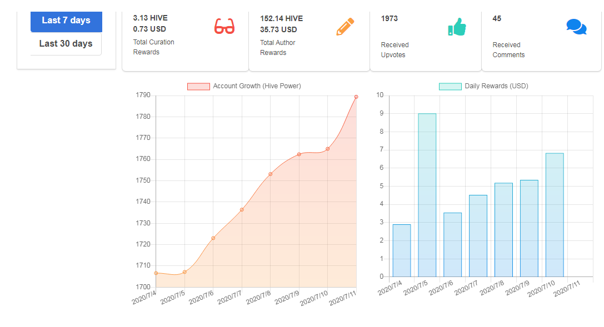Click the 2020/7/8 data point on growth chart
604x327 pixels.
271,174
